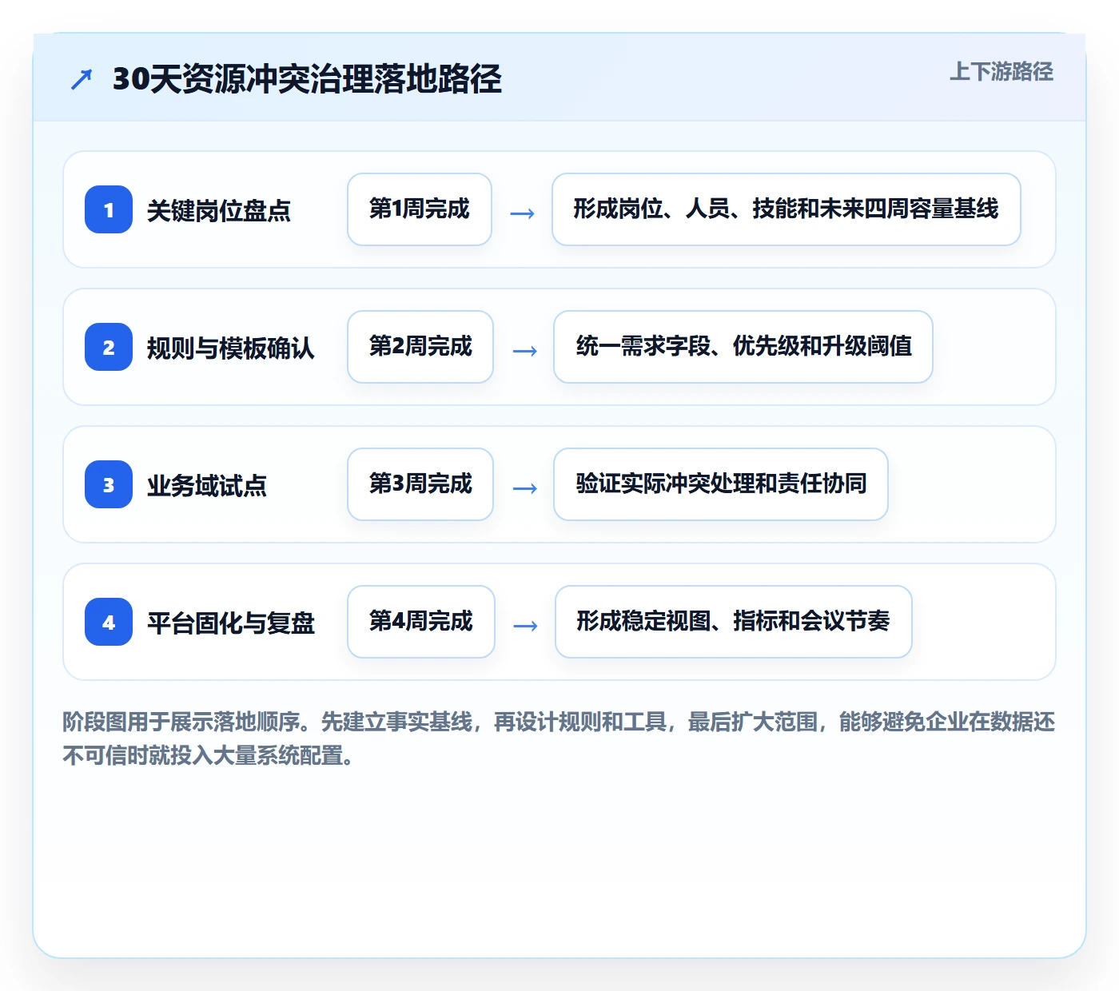Open the 形成岗位、人员、技能和未来四周容量基线 box
The height and width of the screenshot is (991, 1119).
pyautogui.click(x=786, y=209)
